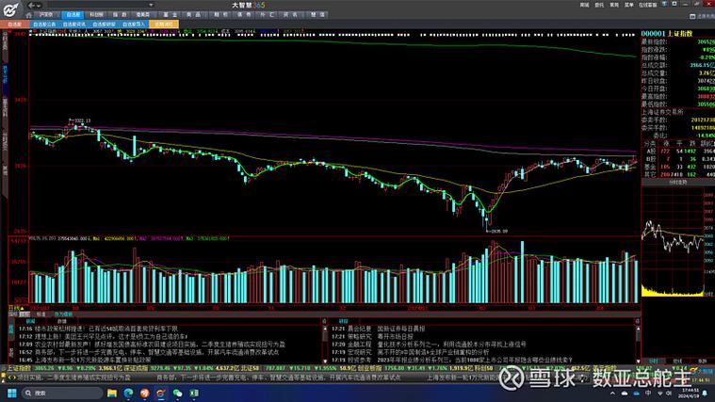Click the intraday mini chart thumbnail
The width and height of the screenshot is (715, 402).
pos(673,243)
